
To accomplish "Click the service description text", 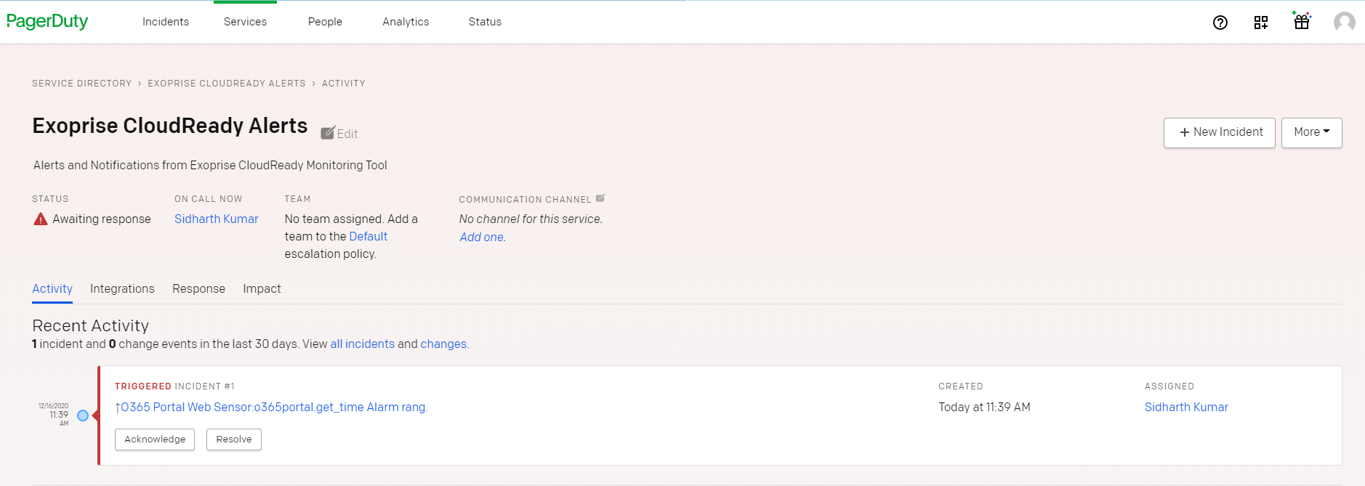I will pyautogui.click(x=210, y=165).
